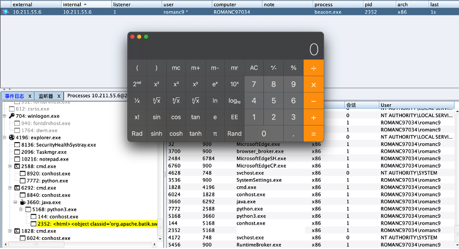Click the minus key on Calculator
Image resolution: width=459 pixels, height=249 pixels.
pyautogui.click(x=314, y=101)
